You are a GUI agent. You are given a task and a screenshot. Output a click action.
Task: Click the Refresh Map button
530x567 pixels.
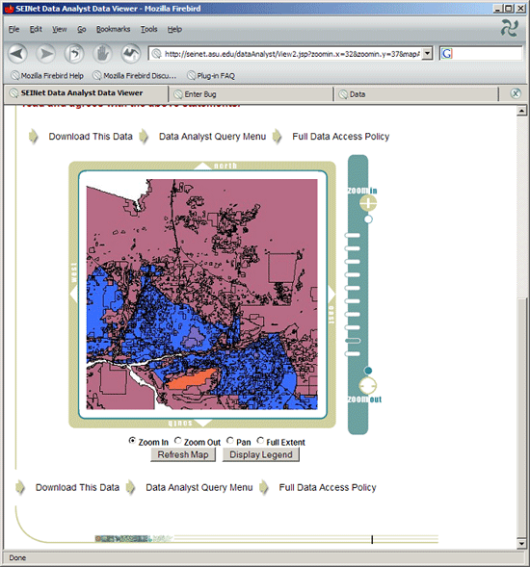click(x=183, y=454)
